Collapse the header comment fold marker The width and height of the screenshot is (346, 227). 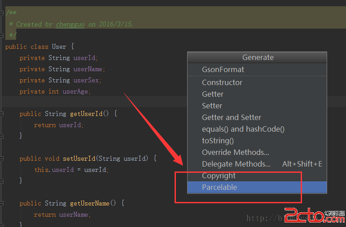coord(2,13)
